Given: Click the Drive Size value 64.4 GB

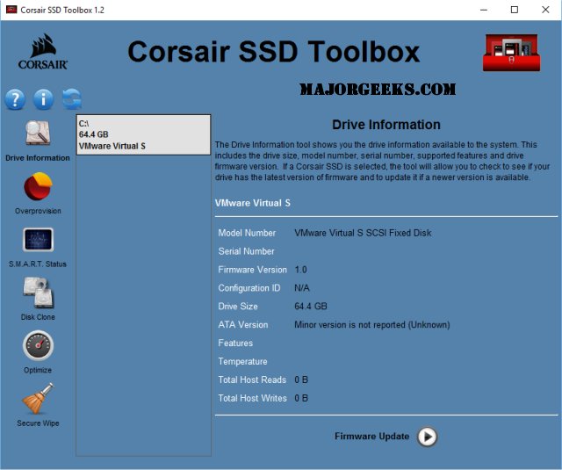Looking at the screenshot, I should [x=311, y=307].
